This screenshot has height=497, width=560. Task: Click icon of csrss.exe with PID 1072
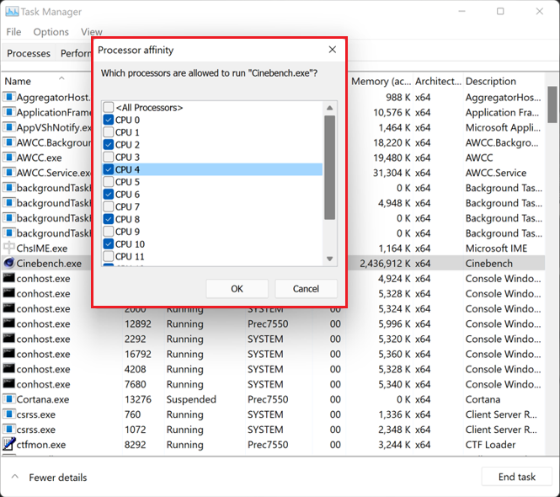tap(9, 429)
